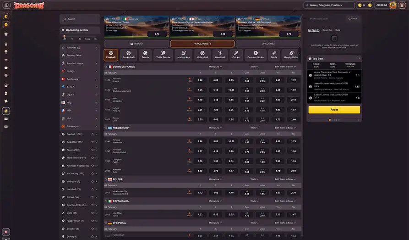The width and height of the screenshot is (409, 240).
Task: Open Totals dropdown for Premiership
Action: point(254,128)
